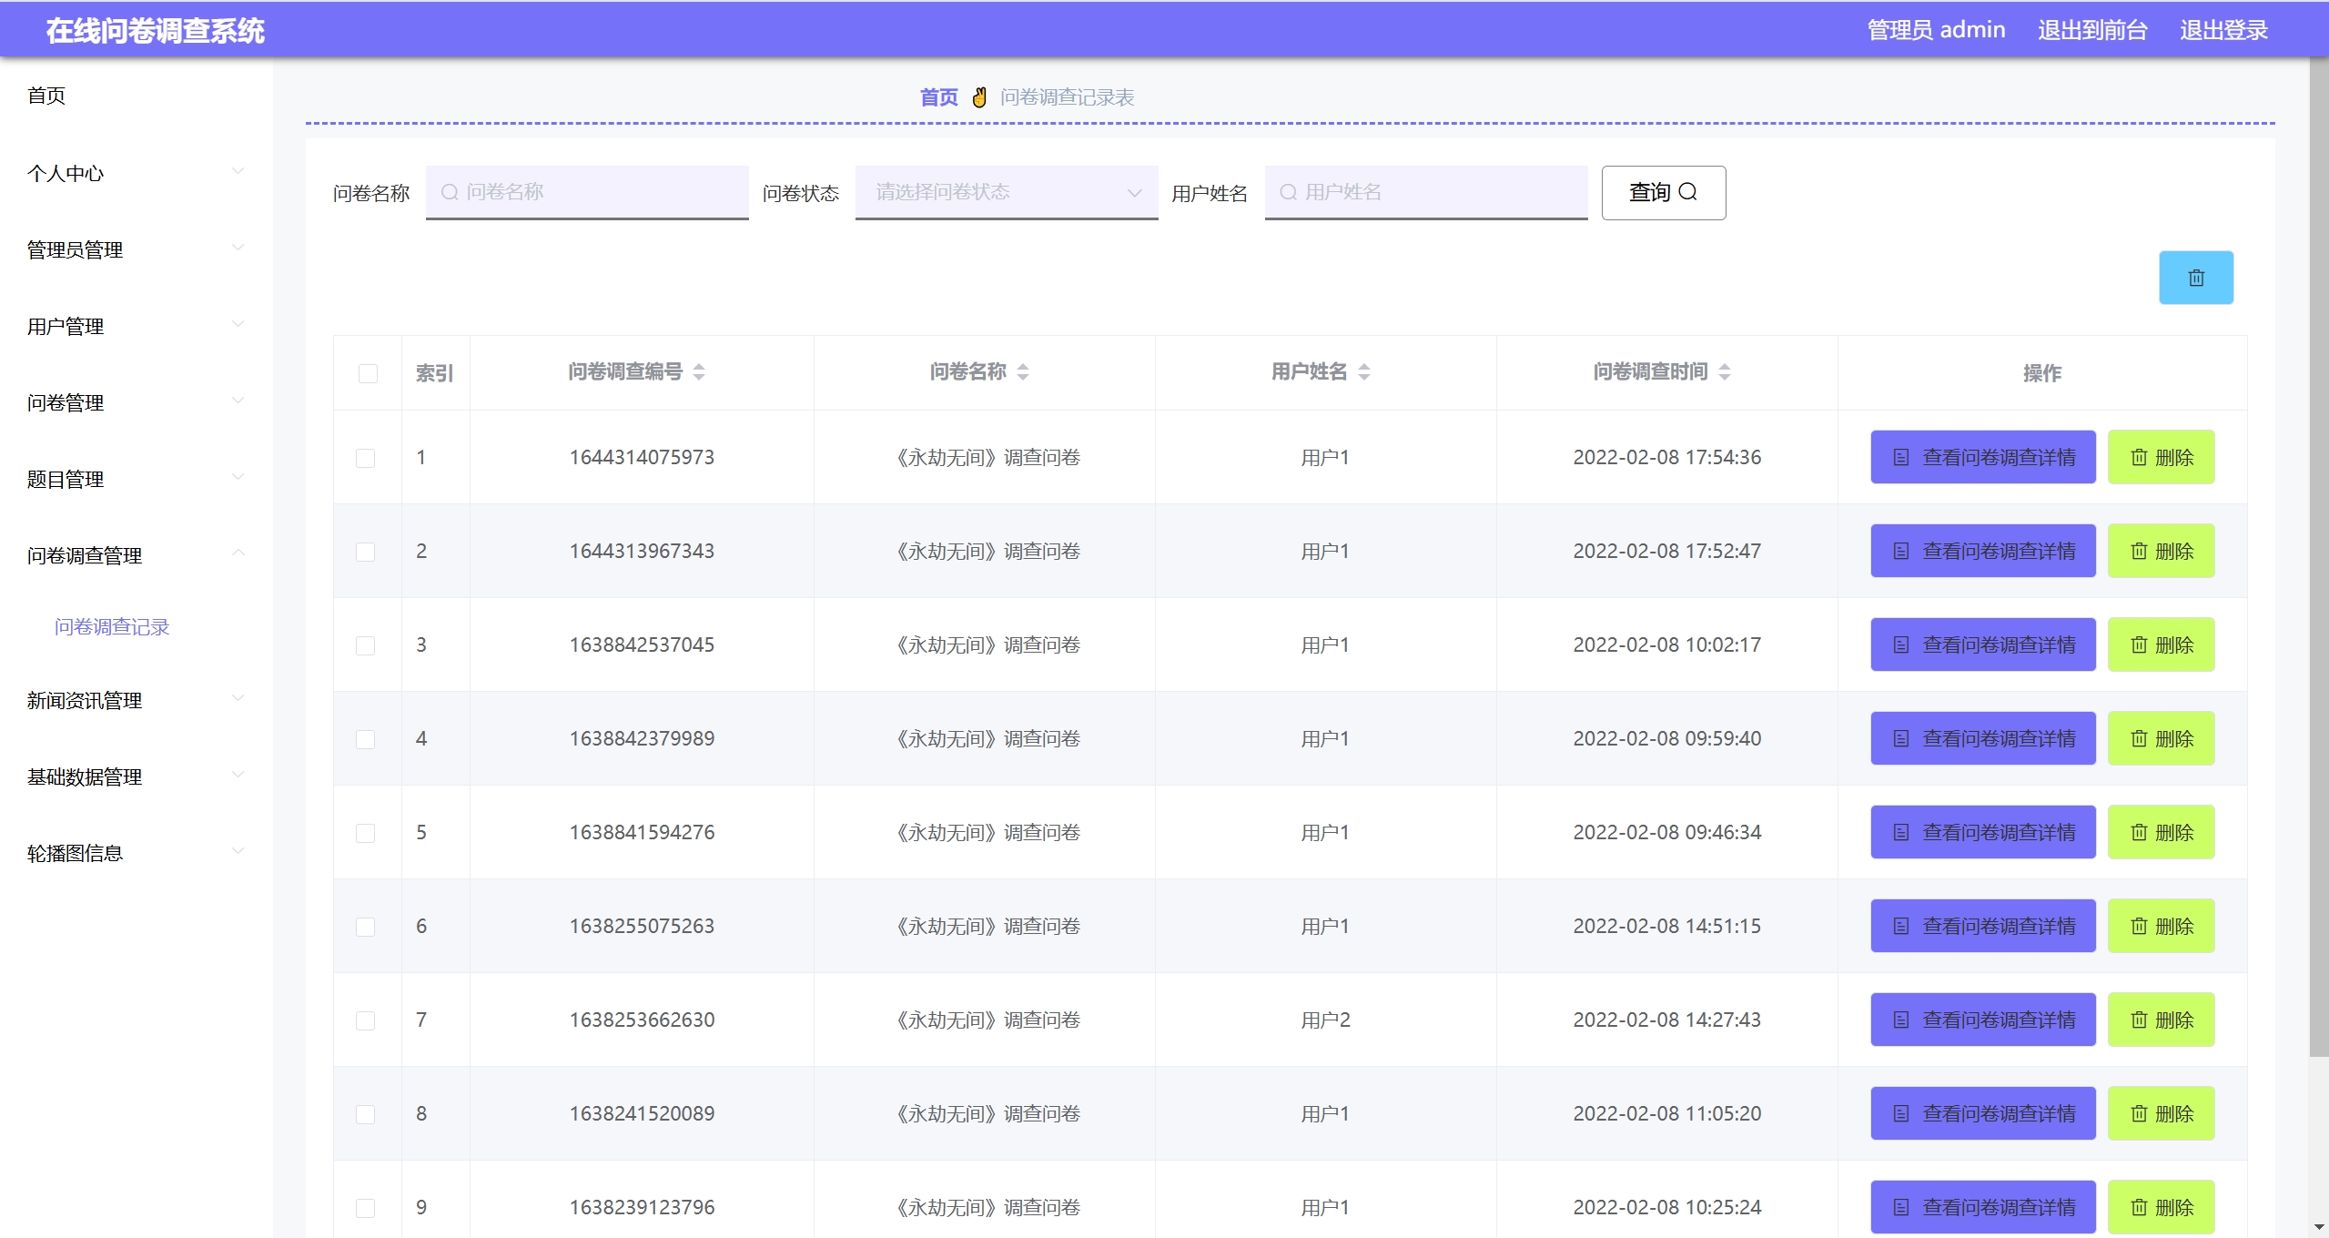Check the checkbox for row 6
This screenshot has width=2329, height=1238.
[365, 927]
